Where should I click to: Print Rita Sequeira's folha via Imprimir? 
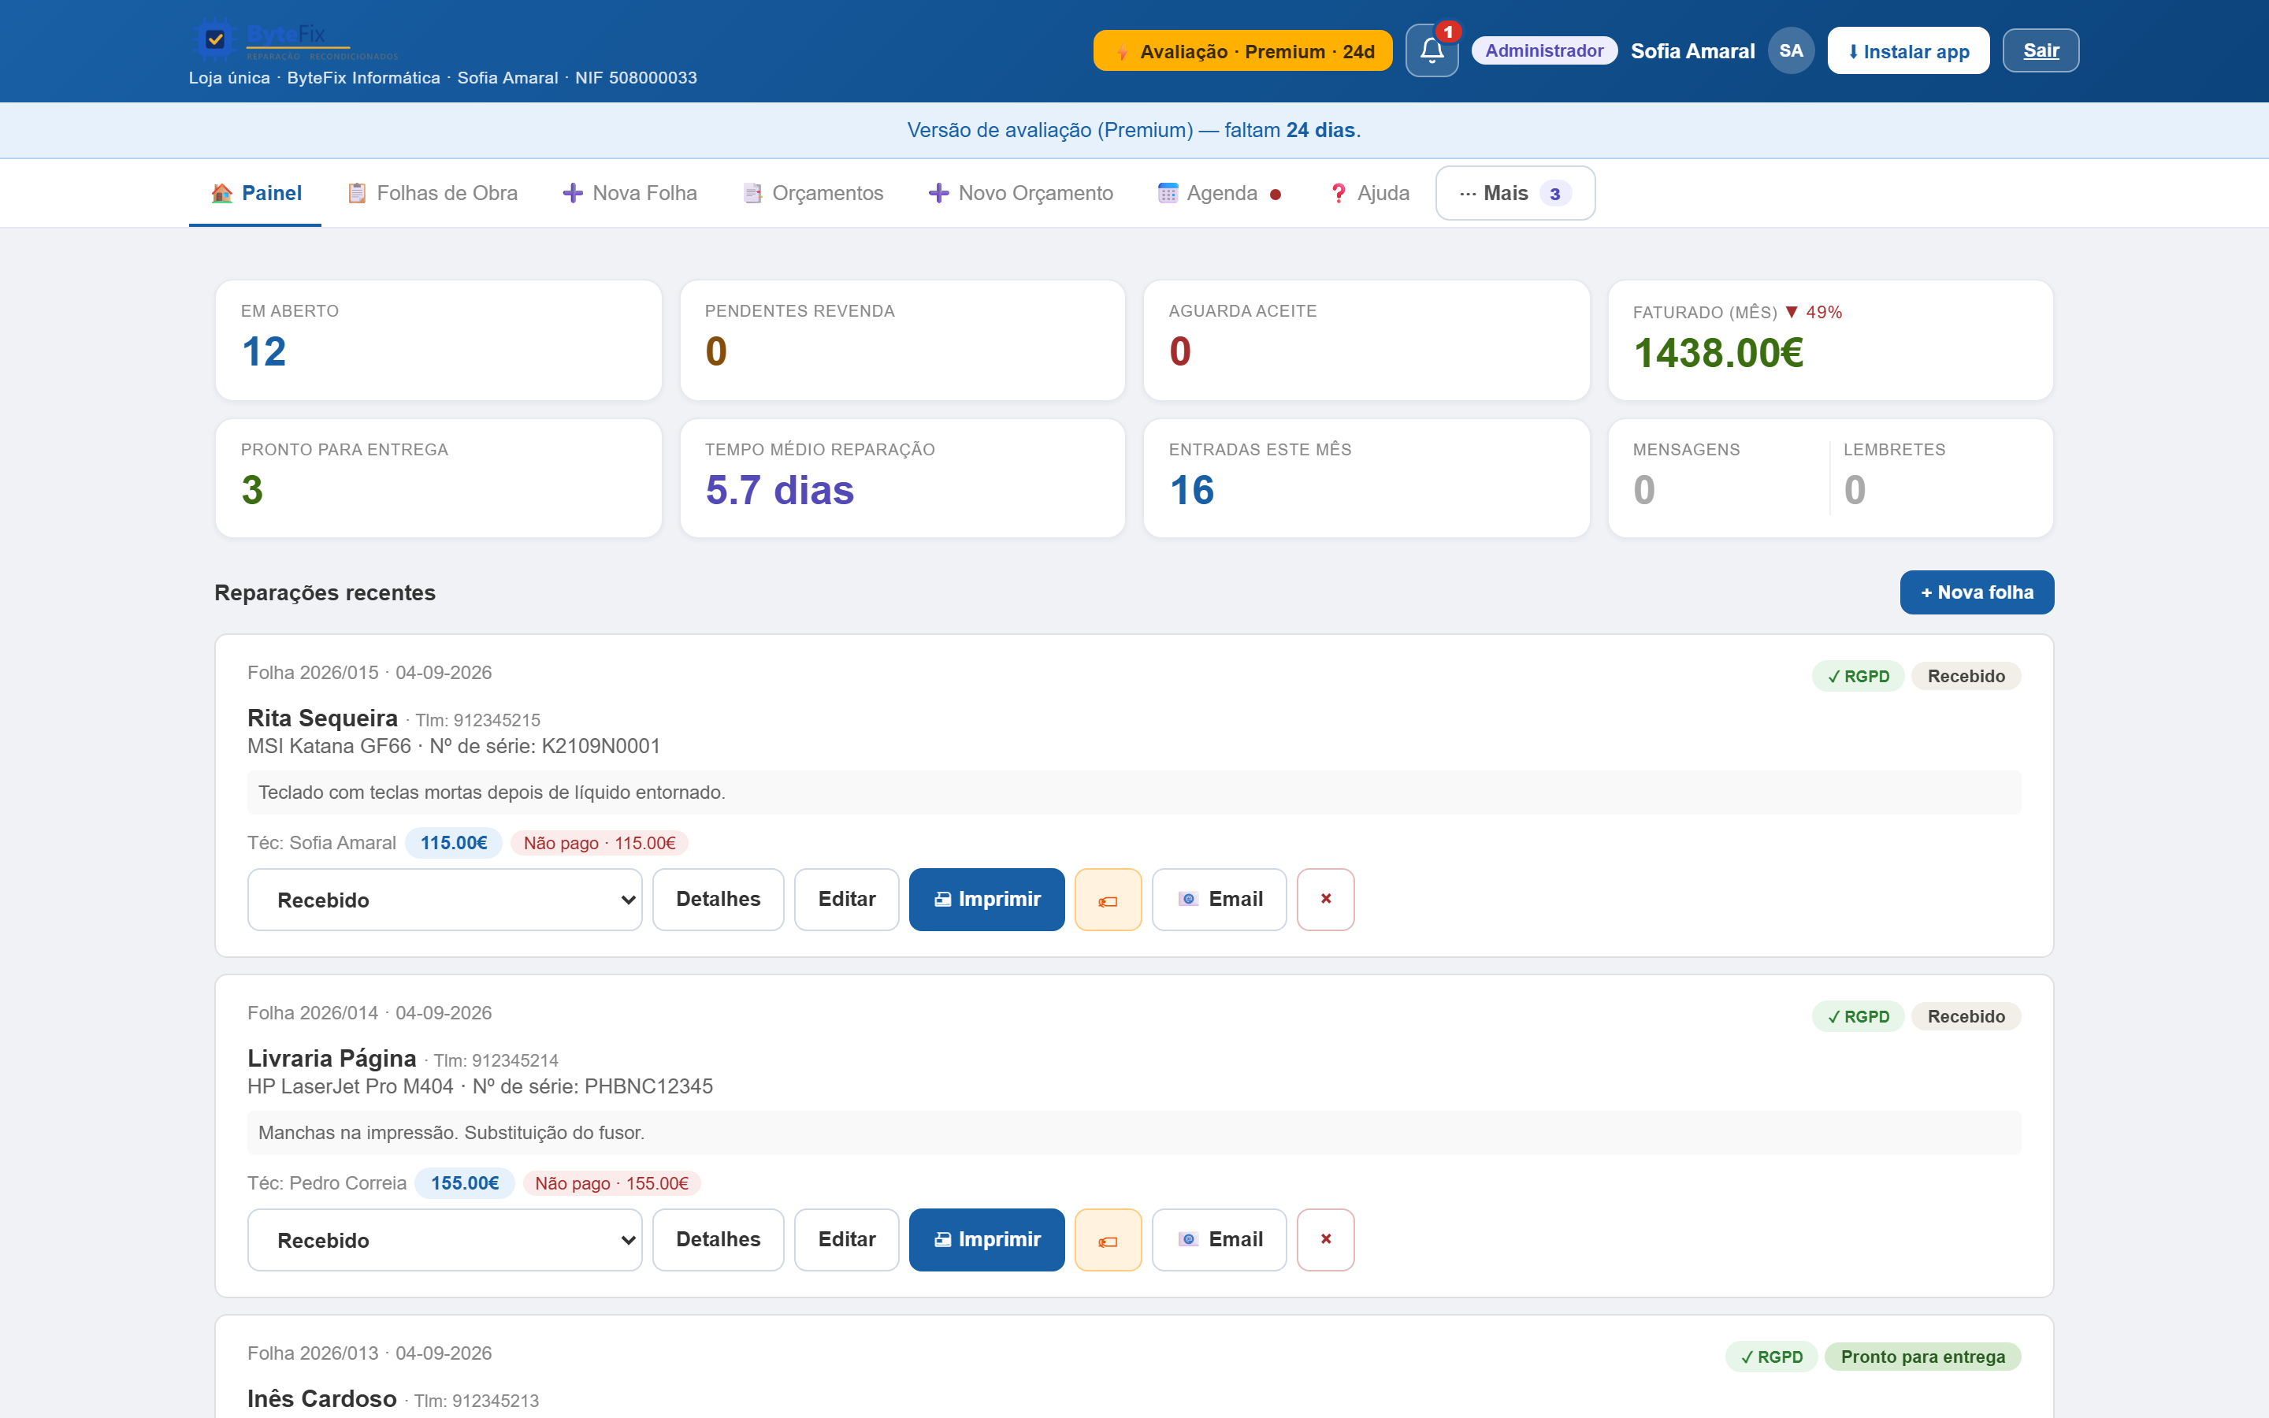point(986,900)
